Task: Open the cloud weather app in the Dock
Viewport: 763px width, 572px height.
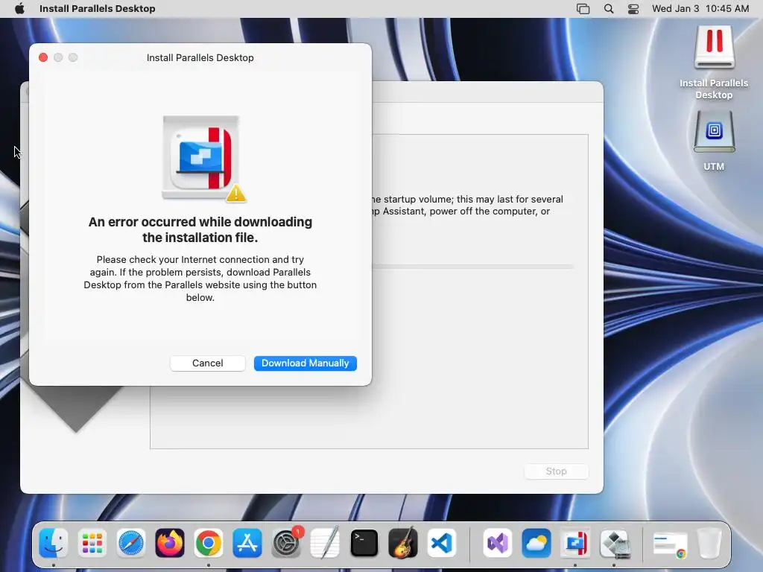Action: coord(536,543)
